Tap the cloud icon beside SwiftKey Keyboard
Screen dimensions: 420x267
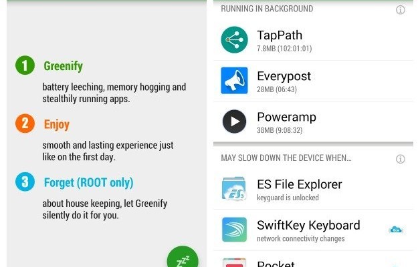tap(396, 230)
